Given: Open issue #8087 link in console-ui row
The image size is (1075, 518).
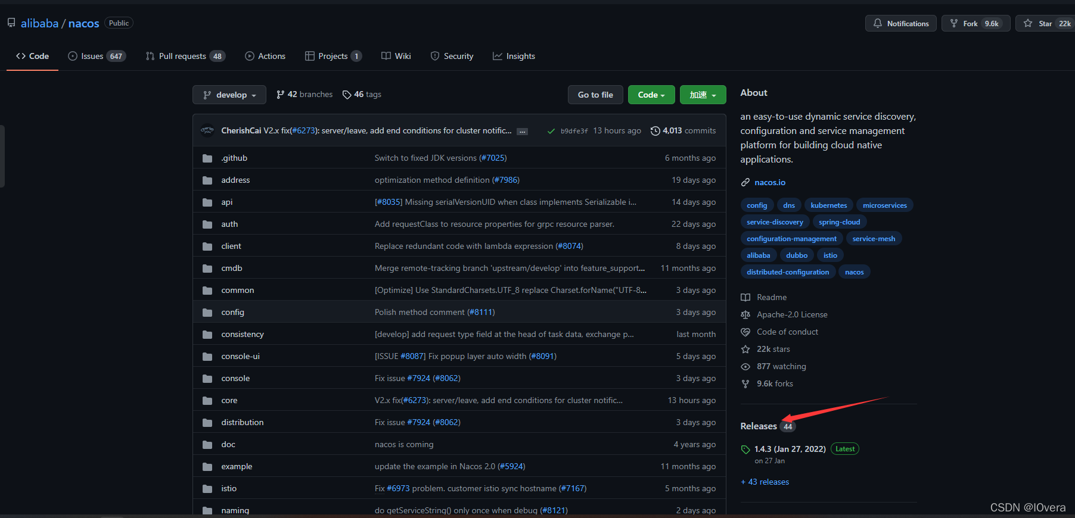Looking at the screenshot, I should coord(413,357).
